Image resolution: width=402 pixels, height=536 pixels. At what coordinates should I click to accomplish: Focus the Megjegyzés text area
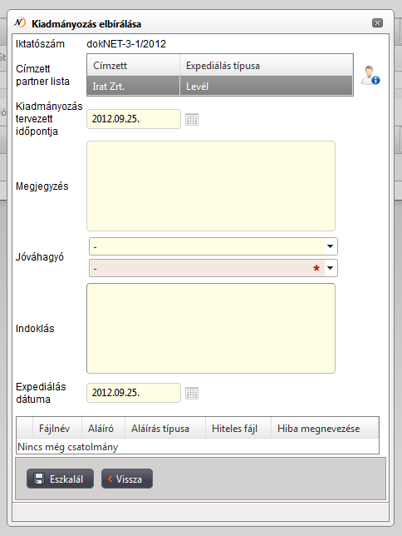tap(211, 186)
